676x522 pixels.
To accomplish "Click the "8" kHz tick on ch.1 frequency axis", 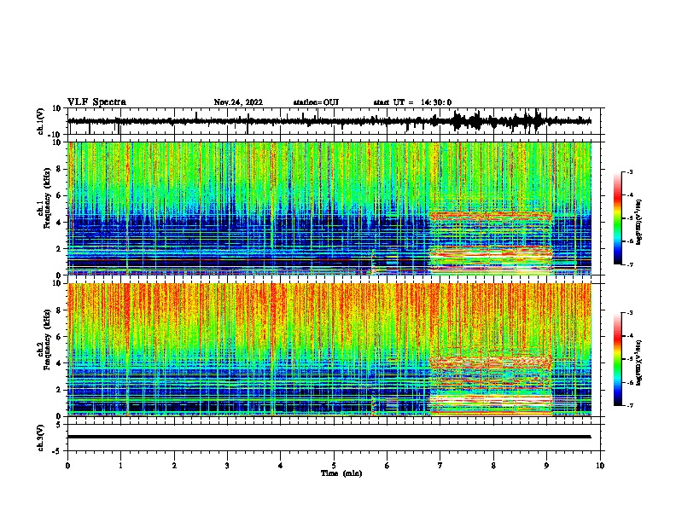I will click(59, 169).
